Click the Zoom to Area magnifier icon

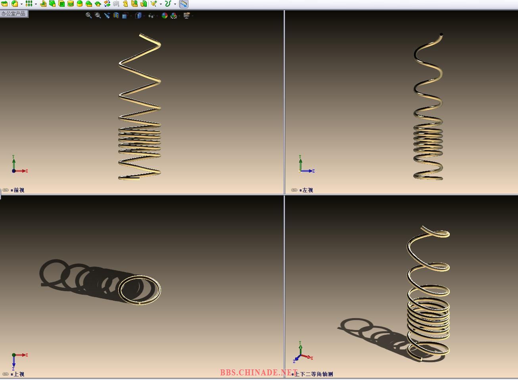pos(98,15)
